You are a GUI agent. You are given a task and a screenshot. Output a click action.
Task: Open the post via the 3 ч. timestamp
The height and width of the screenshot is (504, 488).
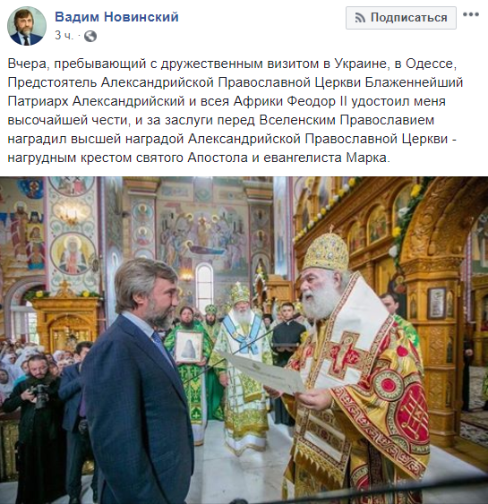click(64, 35)
